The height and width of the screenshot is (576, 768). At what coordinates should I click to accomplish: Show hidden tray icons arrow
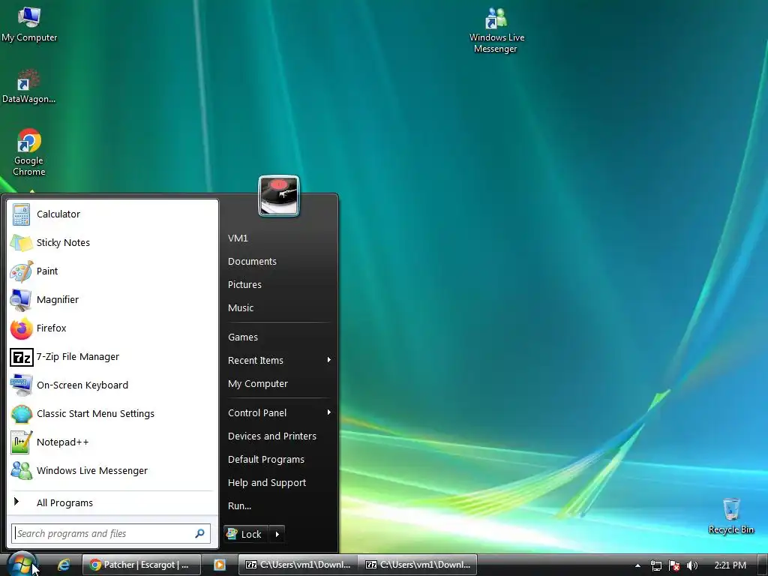click(x=637, y=565)
